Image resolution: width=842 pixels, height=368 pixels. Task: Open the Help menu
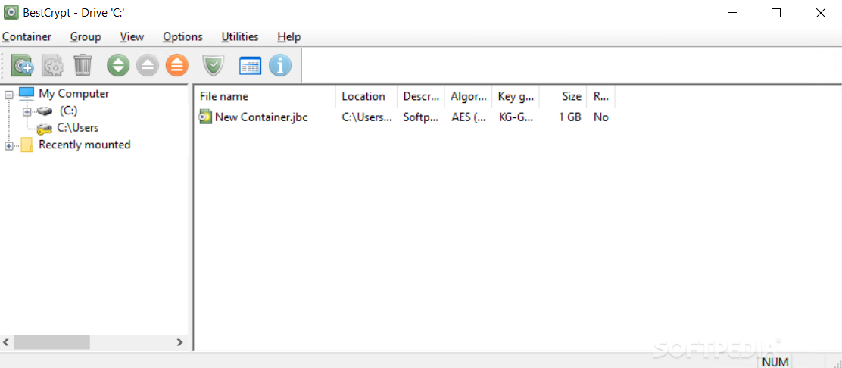289,36
